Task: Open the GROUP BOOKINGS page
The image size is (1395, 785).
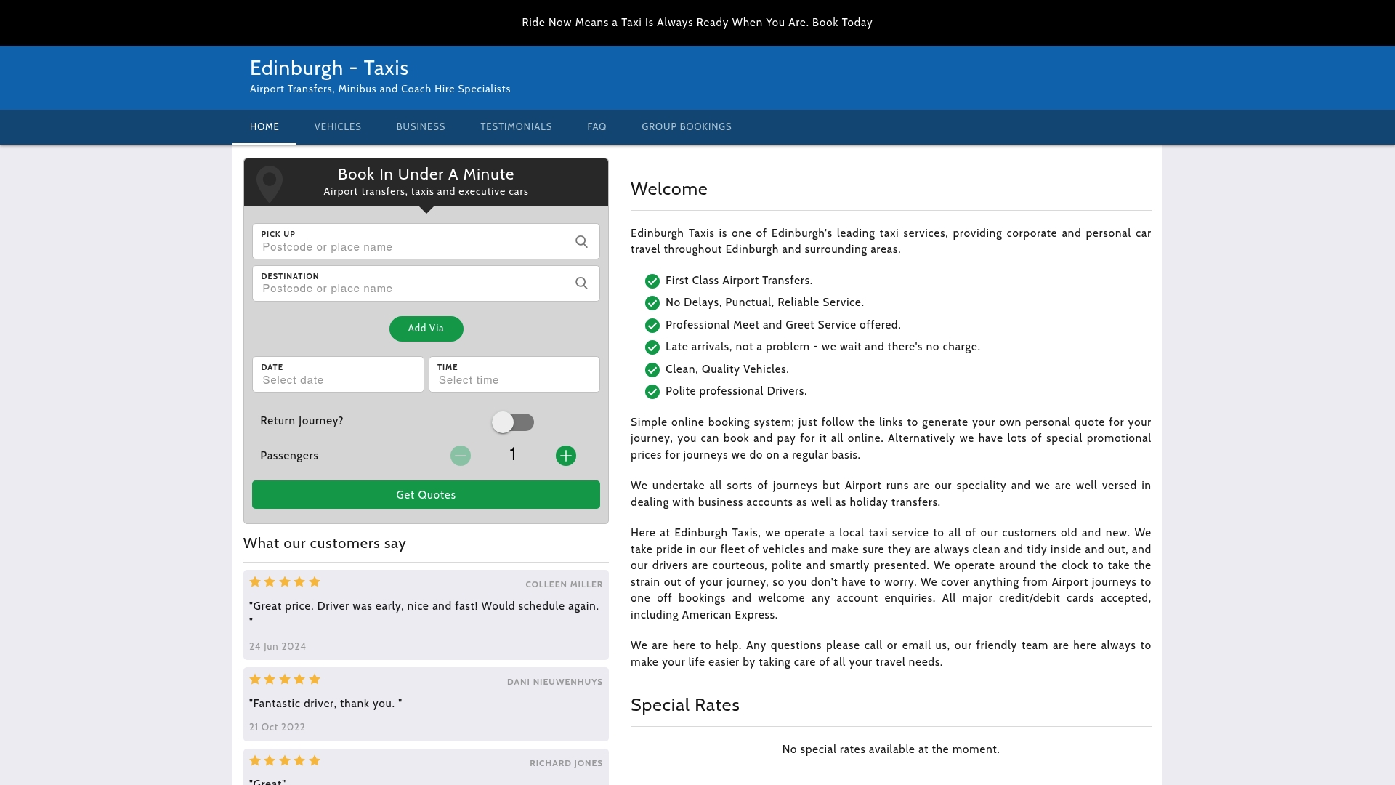Action: (686, 126)
